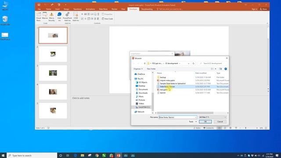Expand the File name history dropdown
281x158 pixels.
click(195, 117)
